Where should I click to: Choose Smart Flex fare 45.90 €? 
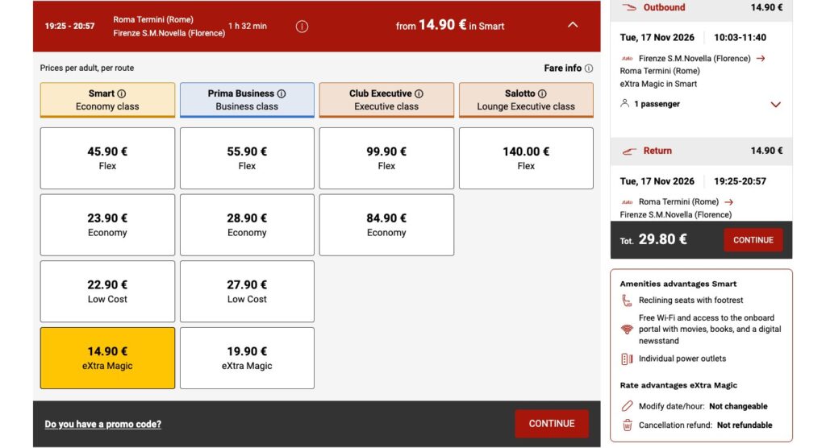[x=107, y=158]
